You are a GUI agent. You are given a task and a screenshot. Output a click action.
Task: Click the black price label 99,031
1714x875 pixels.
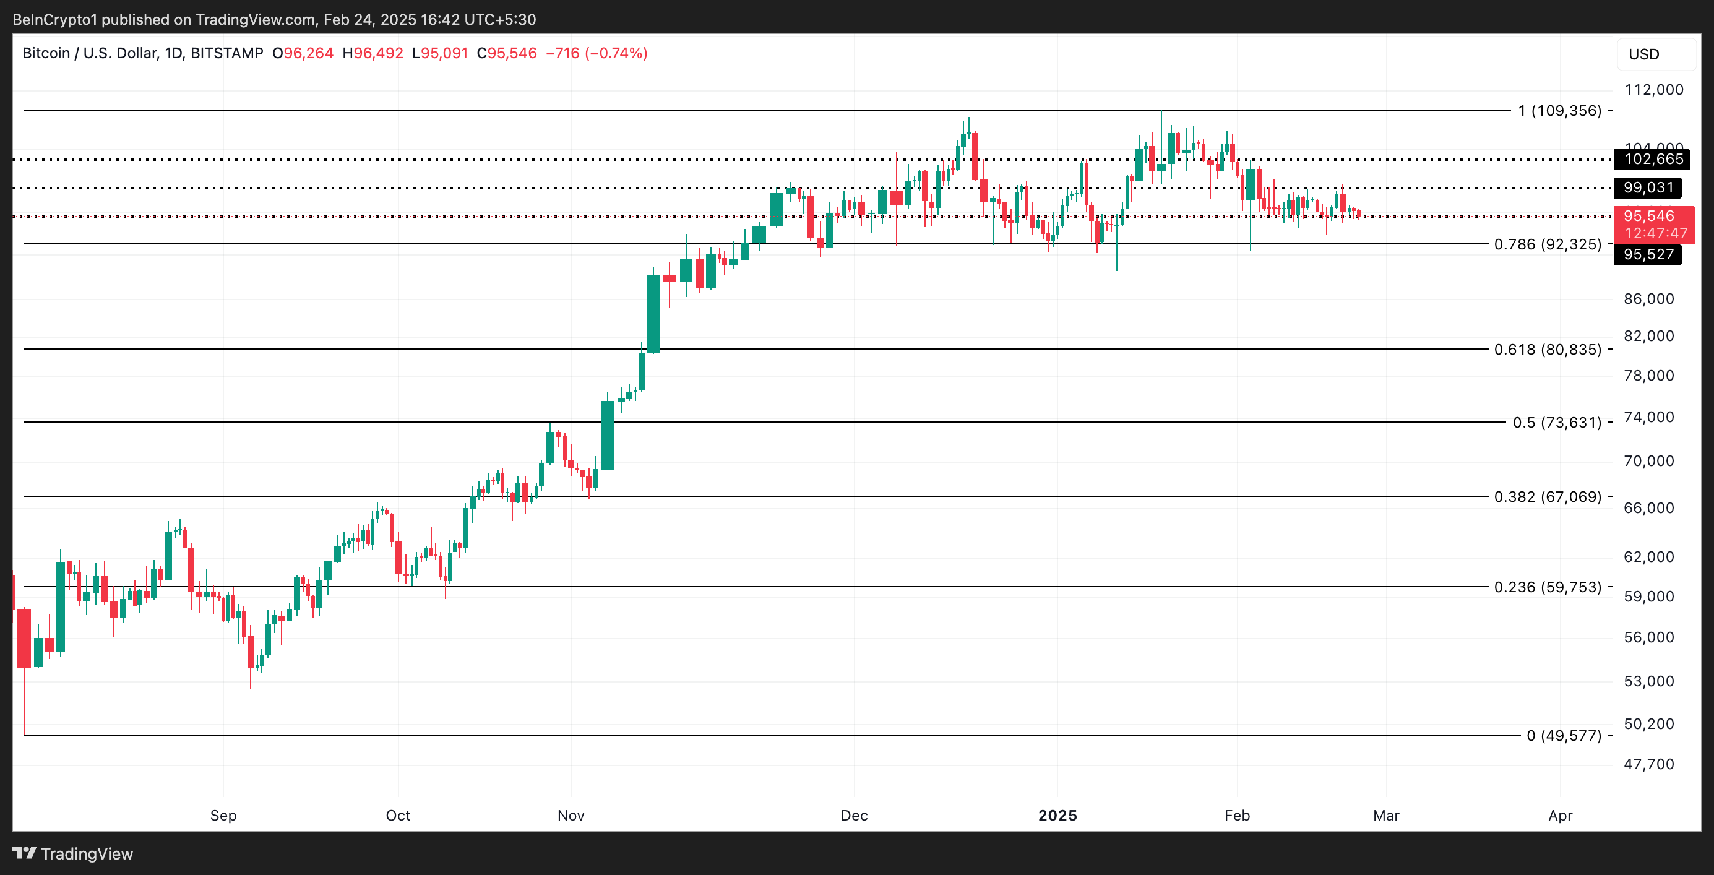[1648, 188]
